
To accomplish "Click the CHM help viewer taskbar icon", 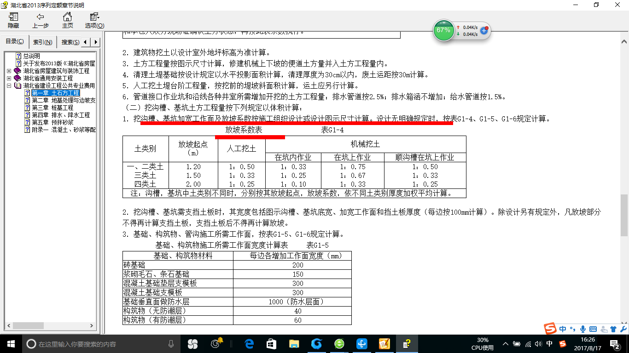I will tap(407, 344).
